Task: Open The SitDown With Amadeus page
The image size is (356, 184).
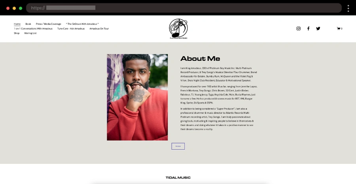Action: (x=82, y=24)
